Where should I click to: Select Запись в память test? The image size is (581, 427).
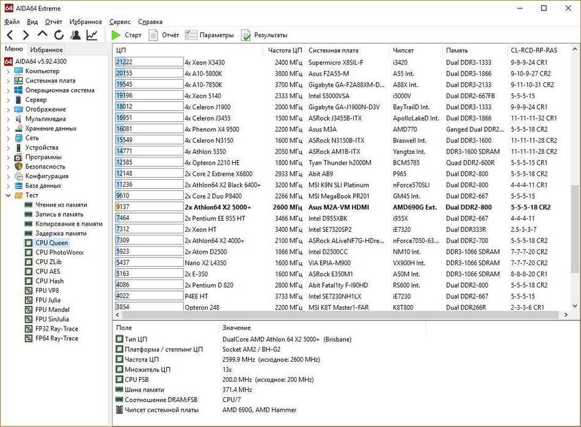[x=54, y=214]
